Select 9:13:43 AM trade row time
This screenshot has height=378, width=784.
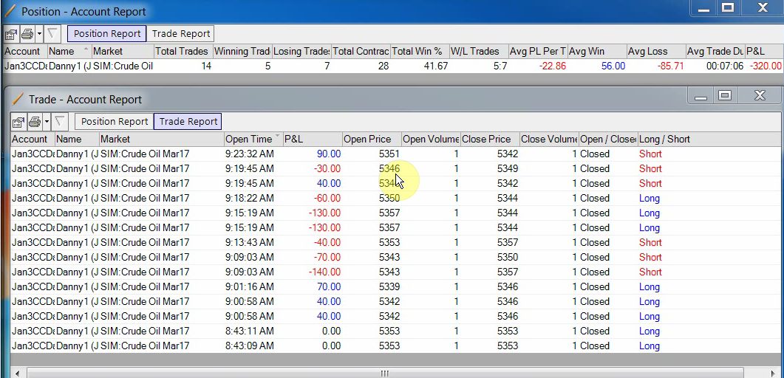coord(250,243)
